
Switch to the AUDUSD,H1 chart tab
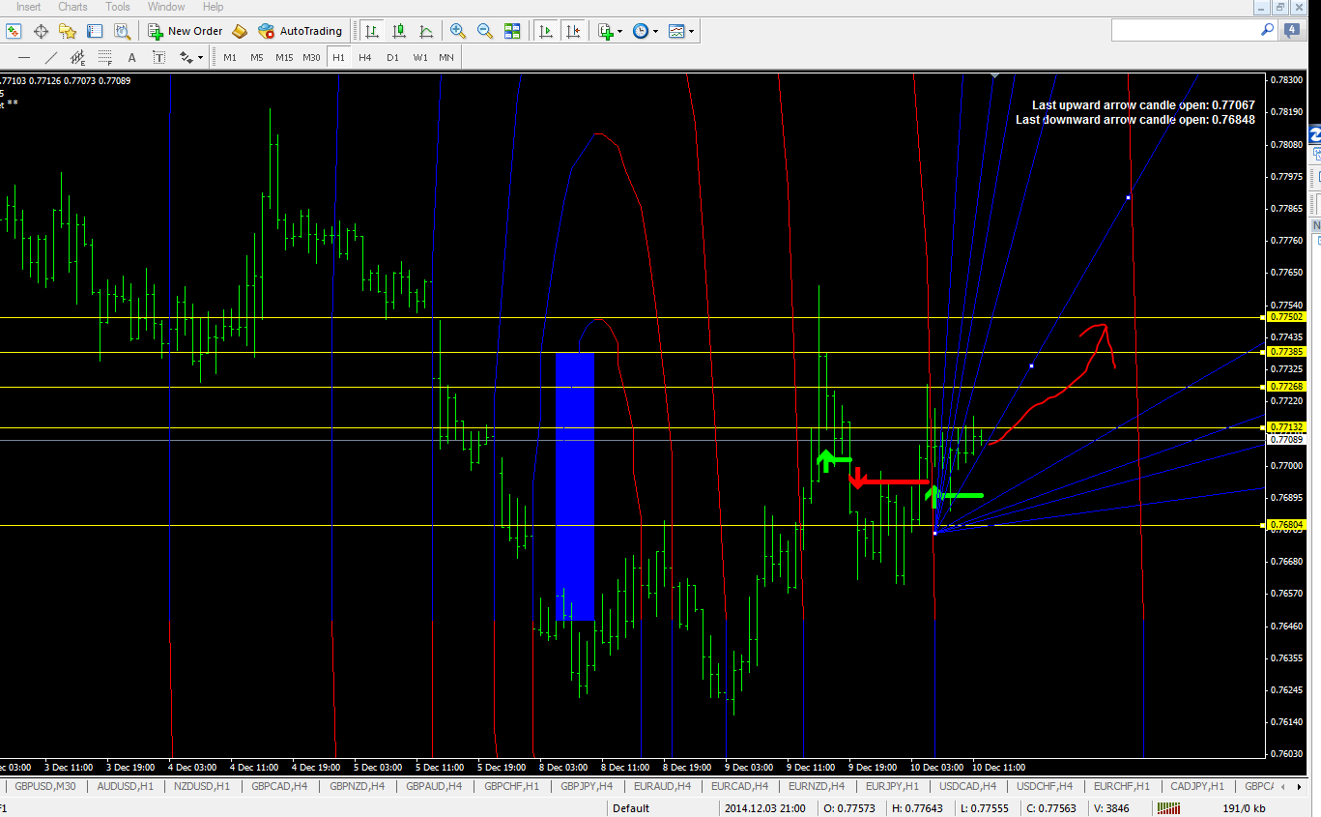pyautogui.click(x=125, y=786)
